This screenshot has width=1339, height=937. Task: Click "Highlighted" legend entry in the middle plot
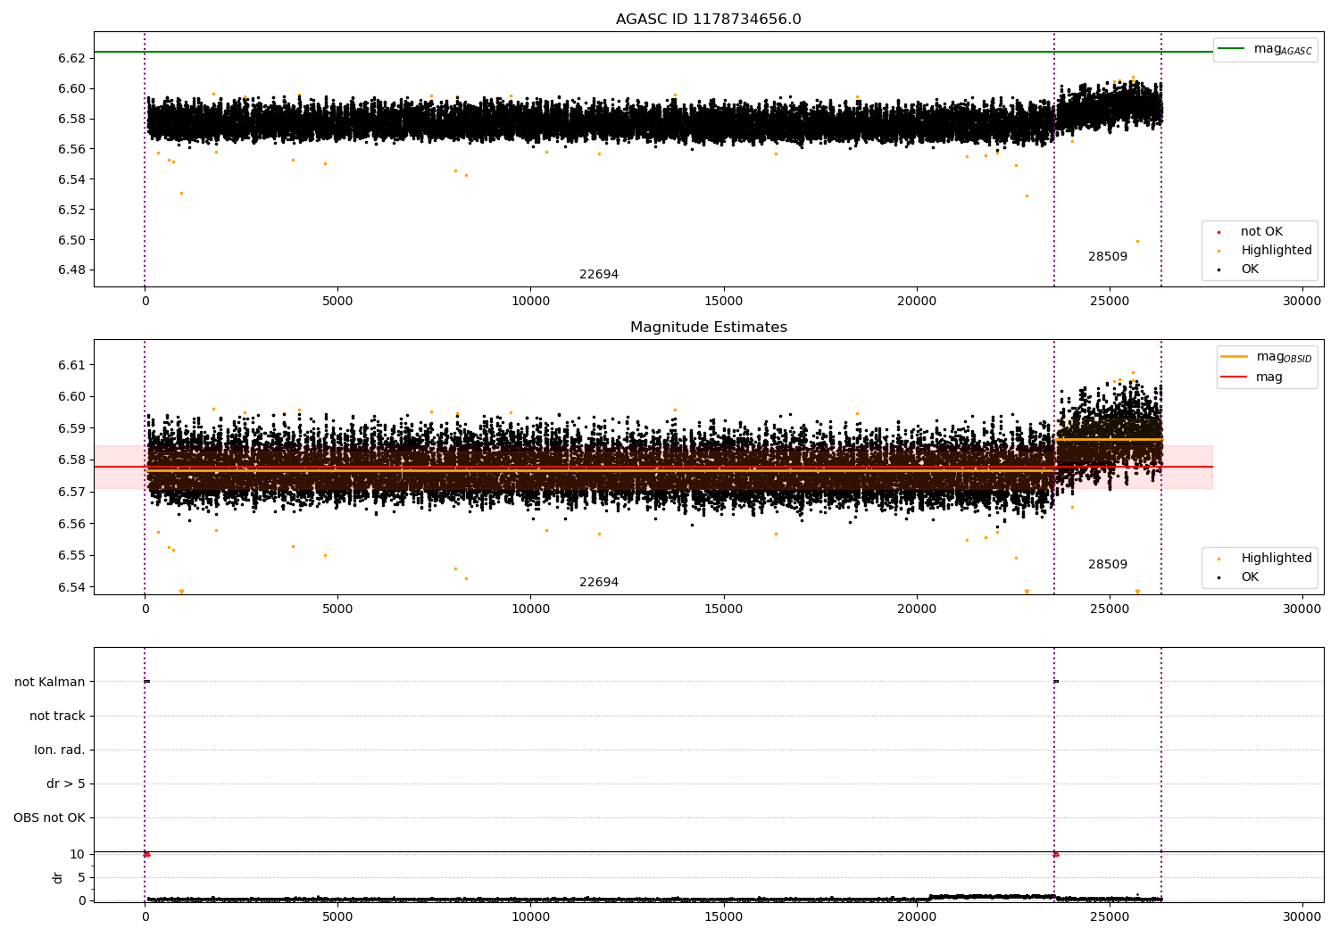point(1277,559)
